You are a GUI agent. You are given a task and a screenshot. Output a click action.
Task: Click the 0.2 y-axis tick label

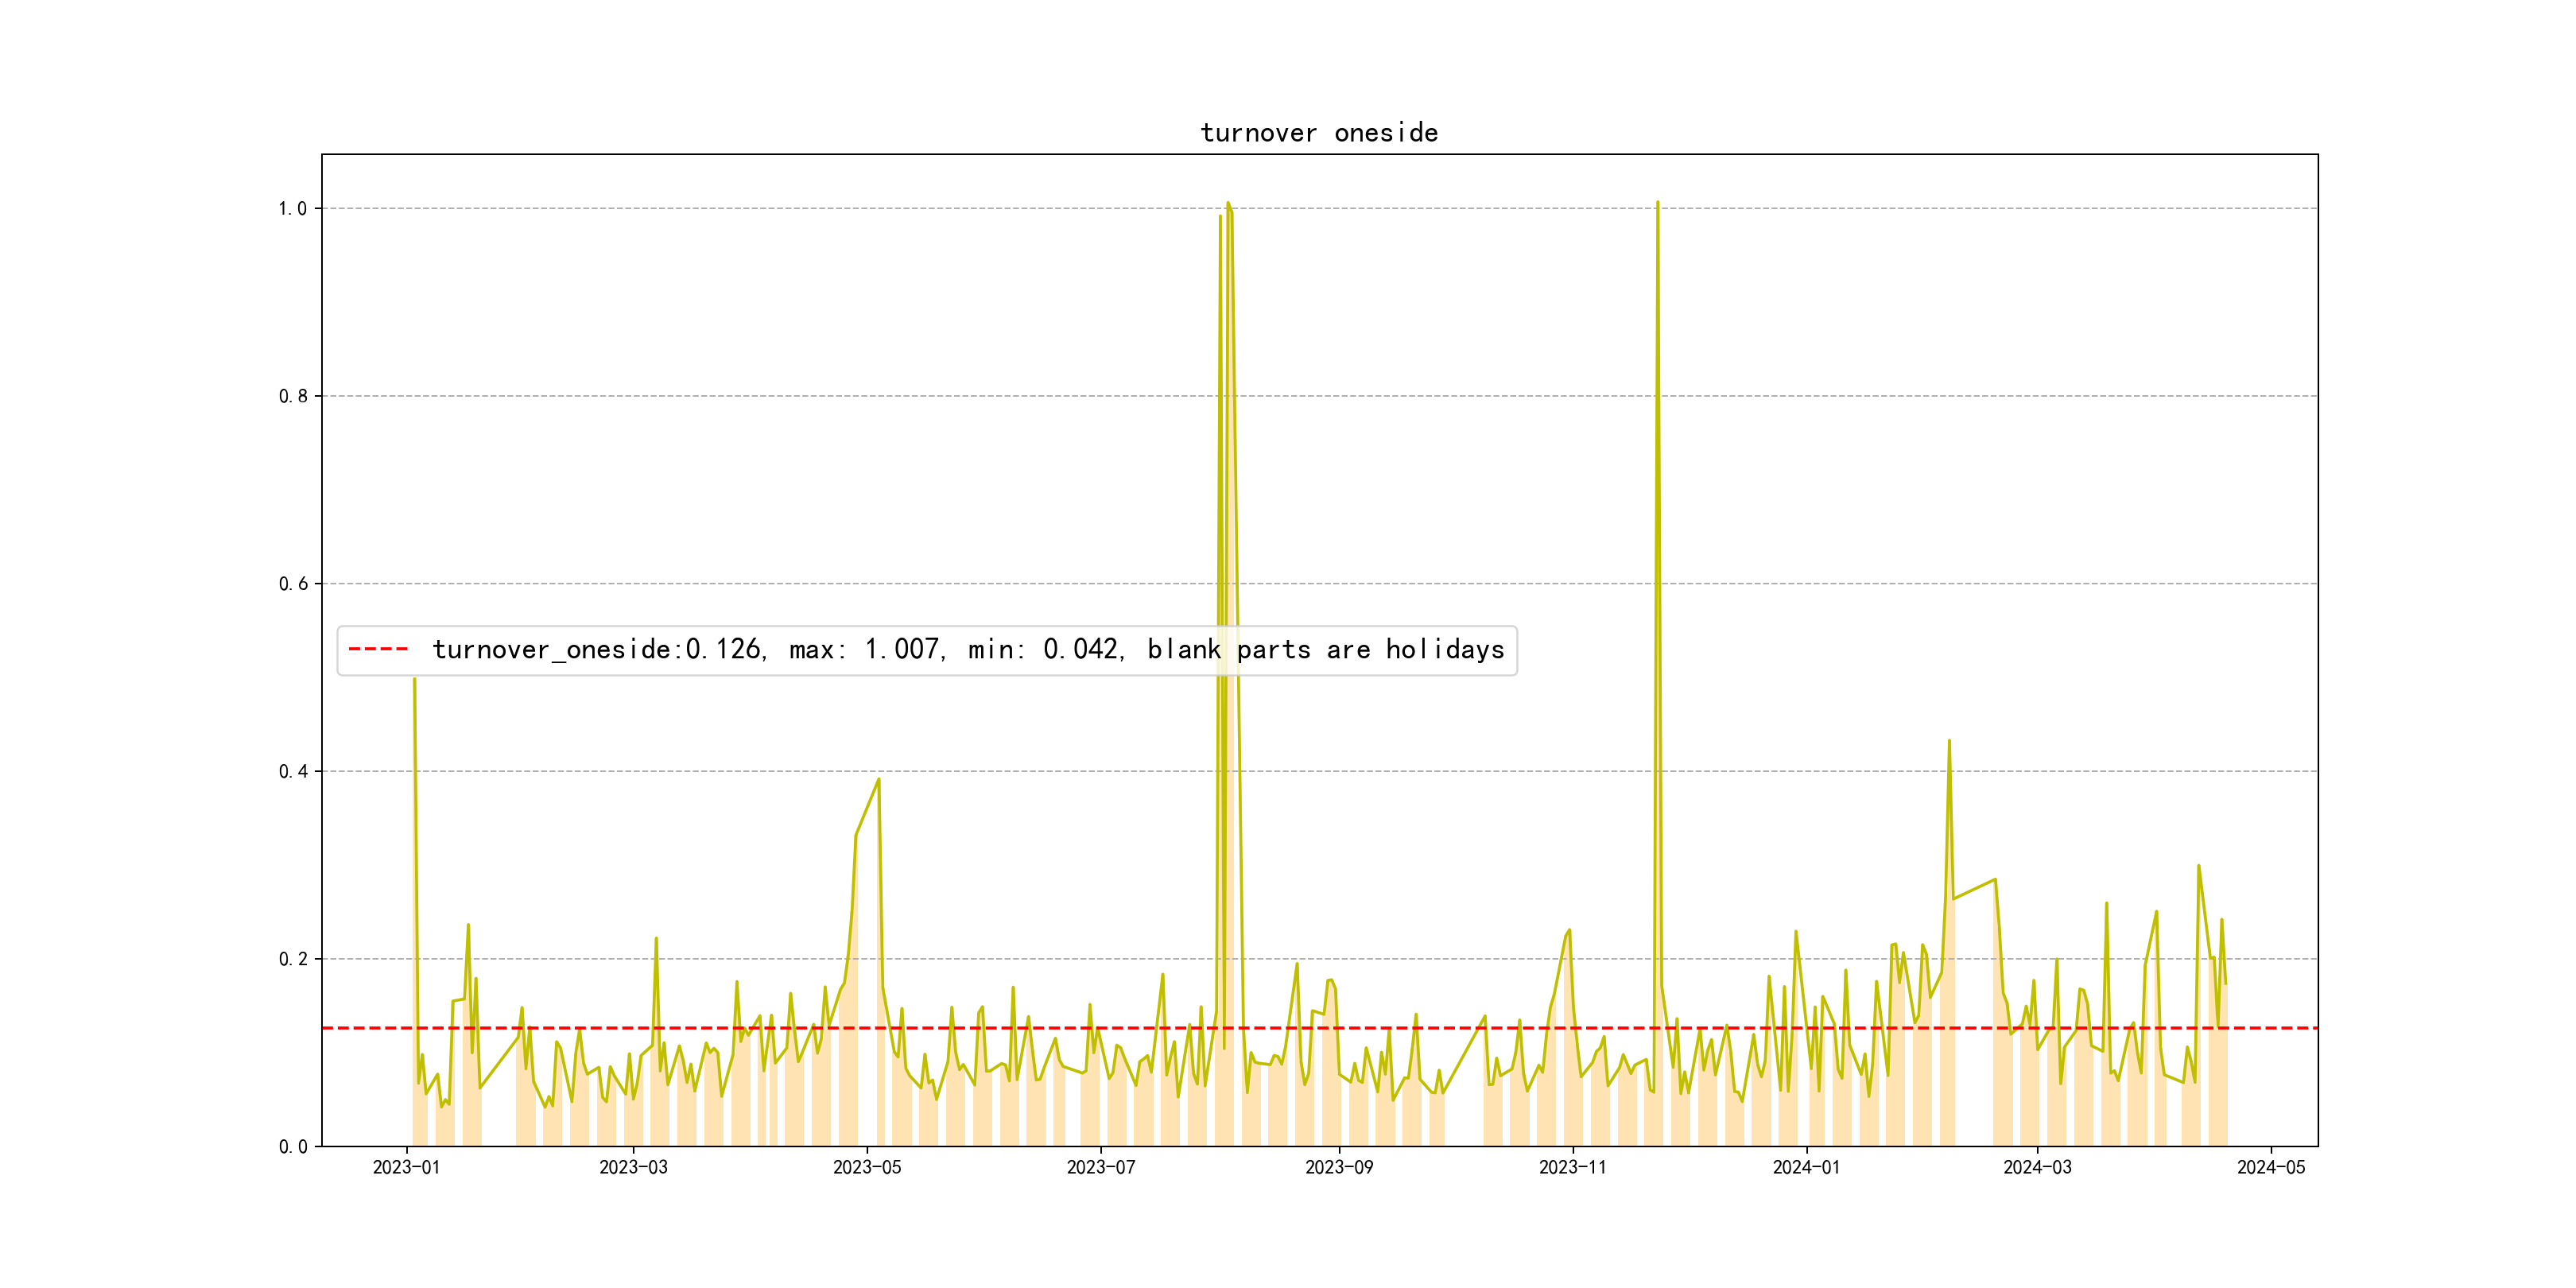pyautogui.click(x=292, y=959)
